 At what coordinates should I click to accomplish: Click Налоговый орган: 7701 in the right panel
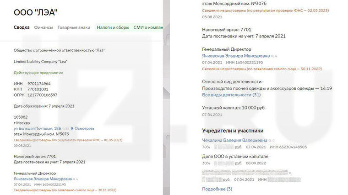pos(226,29)
